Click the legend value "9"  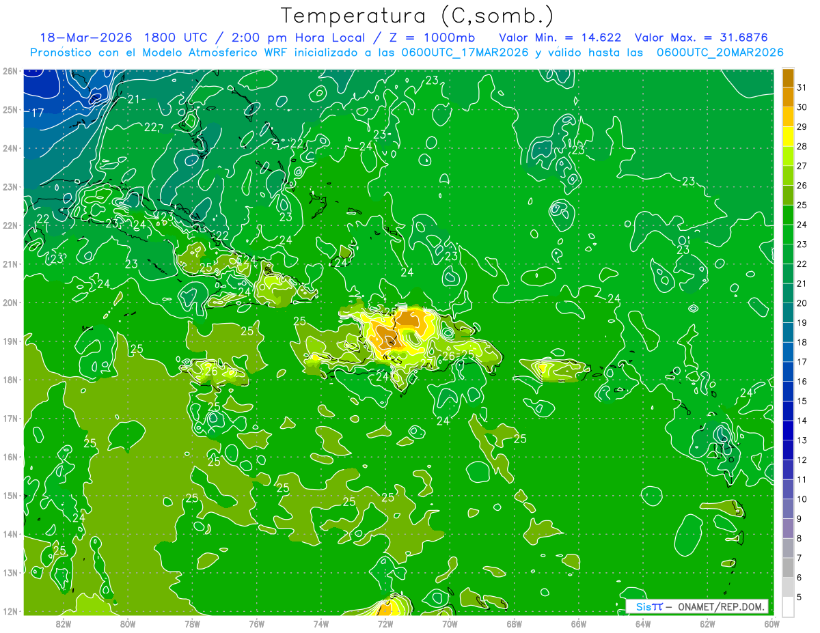click(x=799, y=519)
